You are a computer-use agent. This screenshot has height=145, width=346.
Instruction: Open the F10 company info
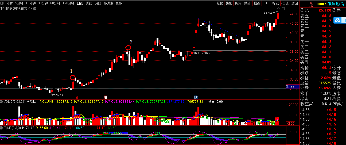[266, 3]
